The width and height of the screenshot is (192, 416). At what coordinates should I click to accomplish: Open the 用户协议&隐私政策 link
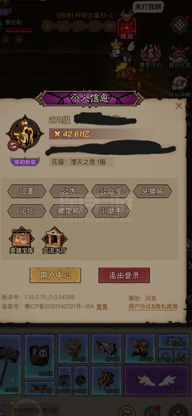153,307
